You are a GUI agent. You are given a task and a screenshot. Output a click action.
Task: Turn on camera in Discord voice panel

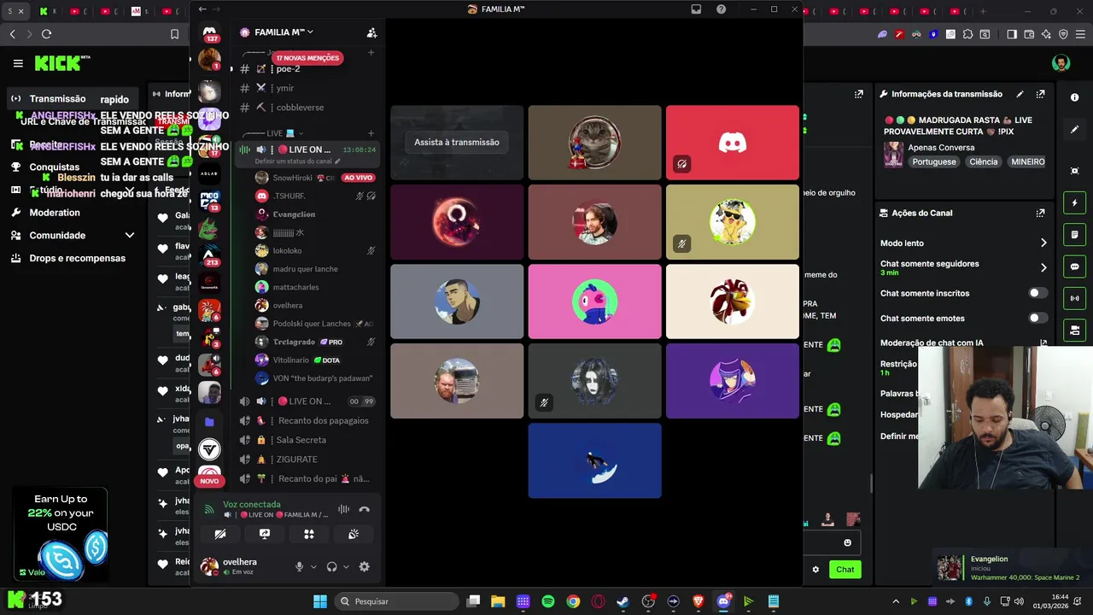[x=220, y=534]
